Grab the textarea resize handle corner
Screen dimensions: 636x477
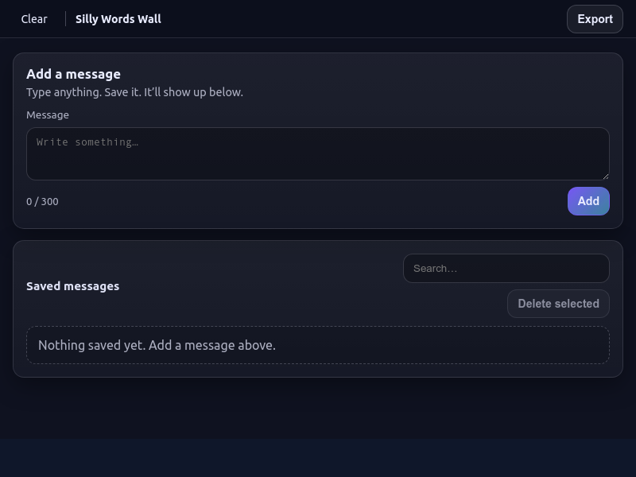click(605, 176)
